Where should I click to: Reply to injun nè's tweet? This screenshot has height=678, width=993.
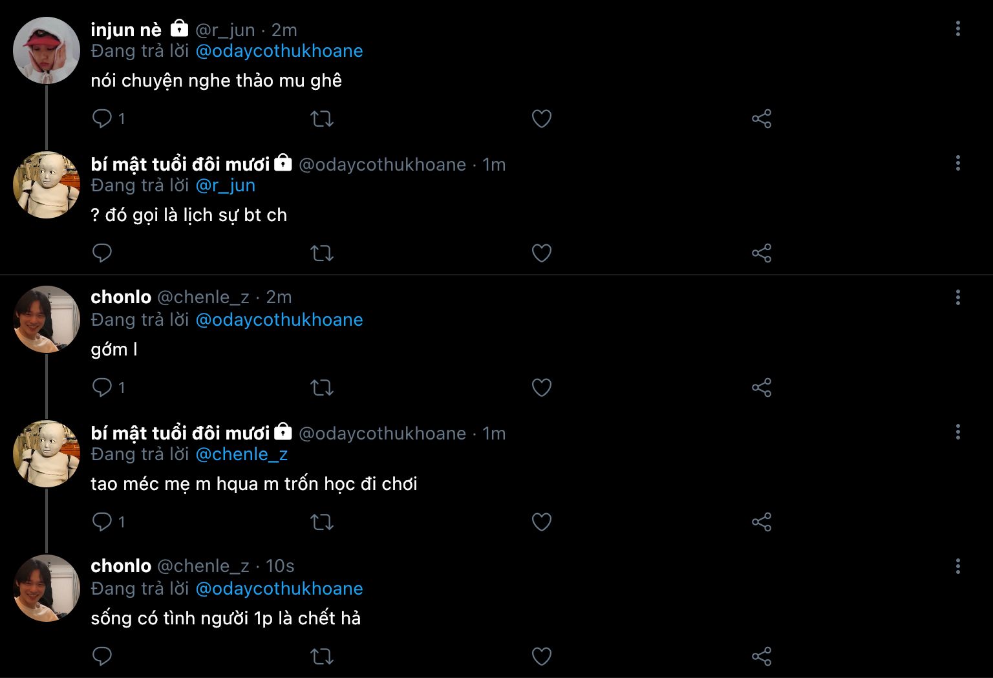102,118
